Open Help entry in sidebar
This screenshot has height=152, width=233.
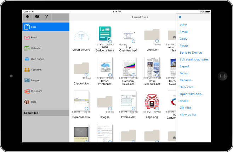point(46,102)
